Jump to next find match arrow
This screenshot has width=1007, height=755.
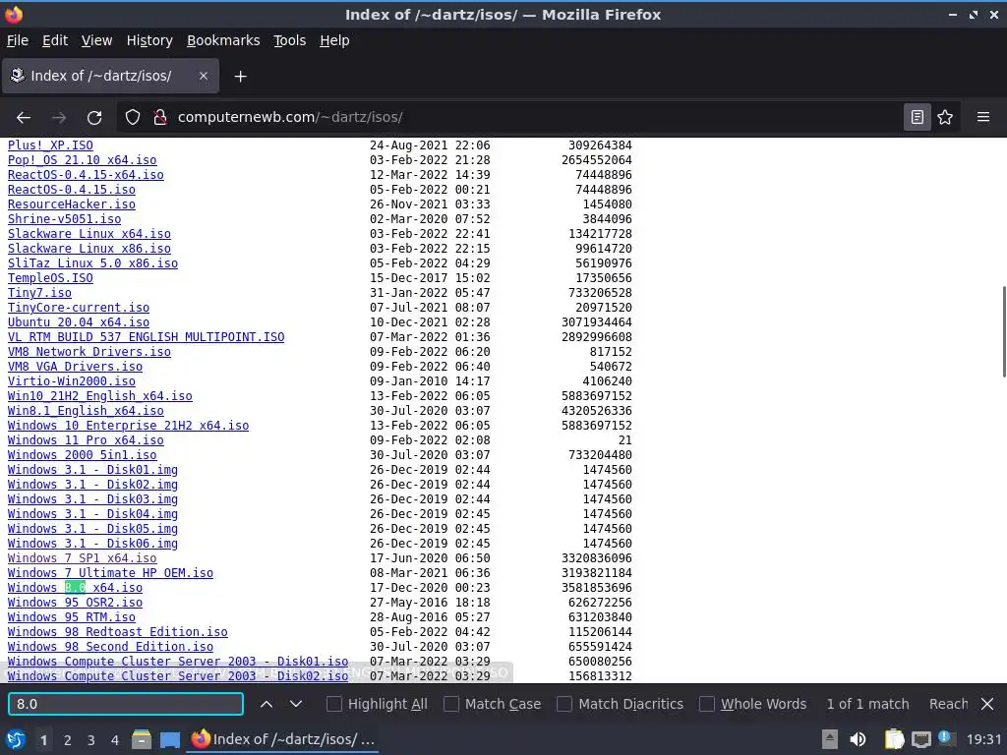coord(295,704)
